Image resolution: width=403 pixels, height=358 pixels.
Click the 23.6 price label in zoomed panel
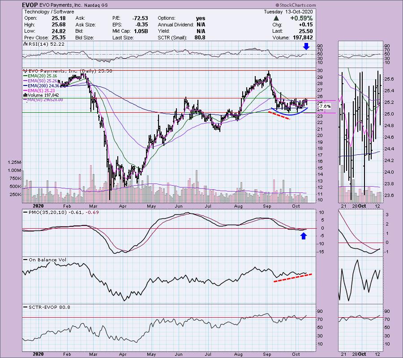click(389, 196)
